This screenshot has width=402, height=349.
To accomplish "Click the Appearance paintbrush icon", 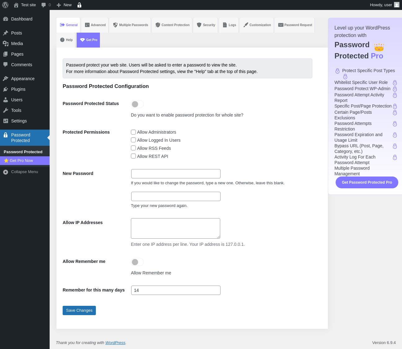I will tap(6, 79).
